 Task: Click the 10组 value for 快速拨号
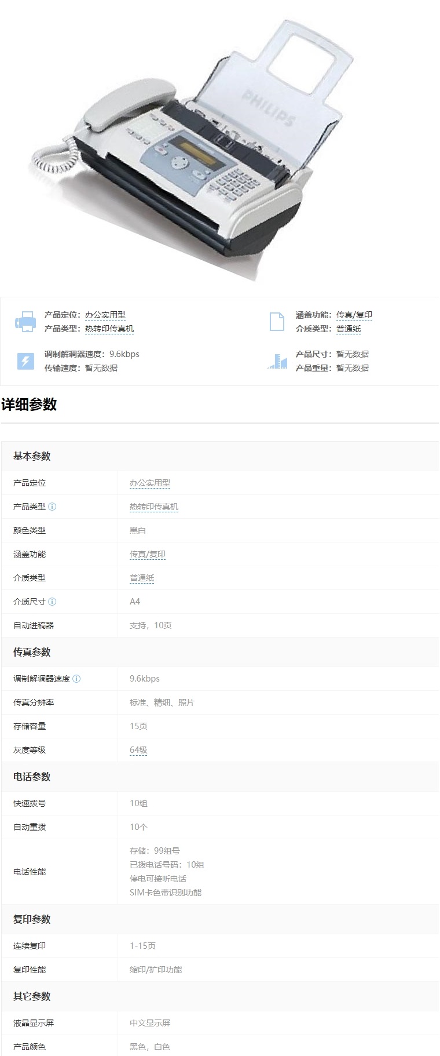(x=138, y=803)
